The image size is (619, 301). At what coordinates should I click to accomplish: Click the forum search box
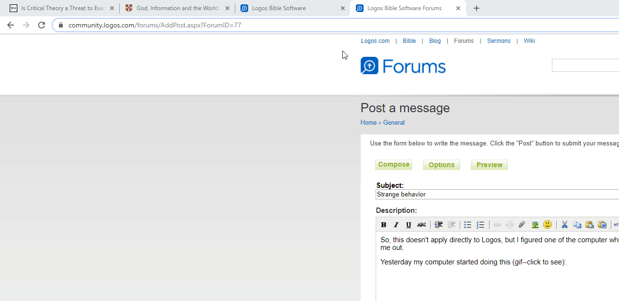(x=585, y=65)
